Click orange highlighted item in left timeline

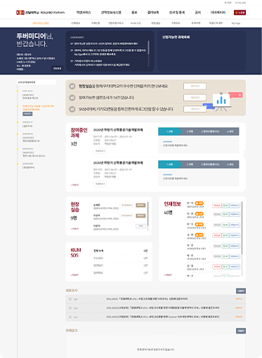38,107
